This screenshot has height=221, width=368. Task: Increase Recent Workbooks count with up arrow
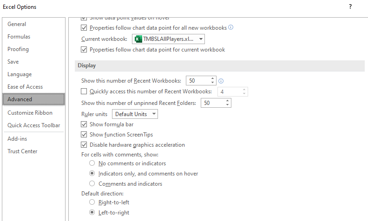click(212, 78)
